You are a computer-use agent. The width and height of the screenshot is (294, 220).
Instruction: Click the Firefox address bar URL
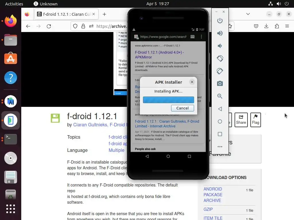112,26
